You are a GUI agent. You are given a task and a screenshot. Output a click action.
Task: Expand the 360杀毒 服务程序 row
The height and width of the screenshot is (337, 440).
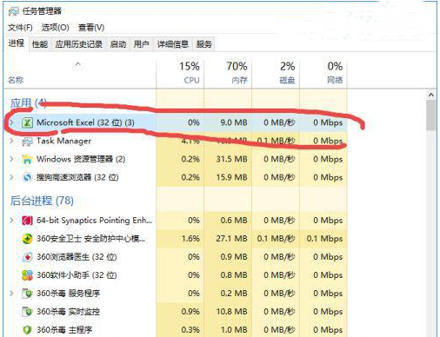point(11,294)
